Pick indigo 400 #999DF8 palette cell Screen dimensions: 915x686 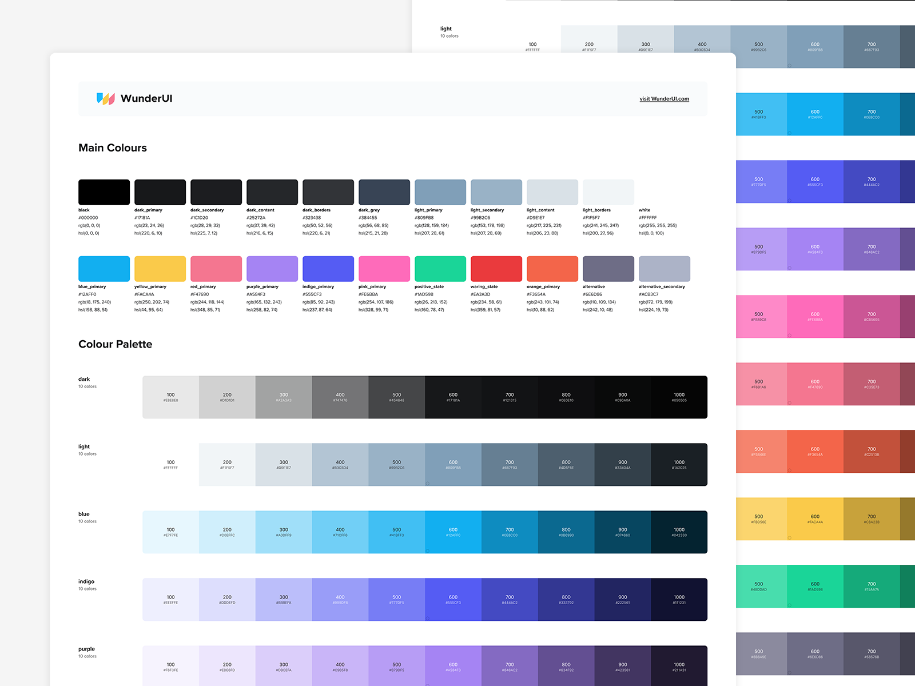340,600
